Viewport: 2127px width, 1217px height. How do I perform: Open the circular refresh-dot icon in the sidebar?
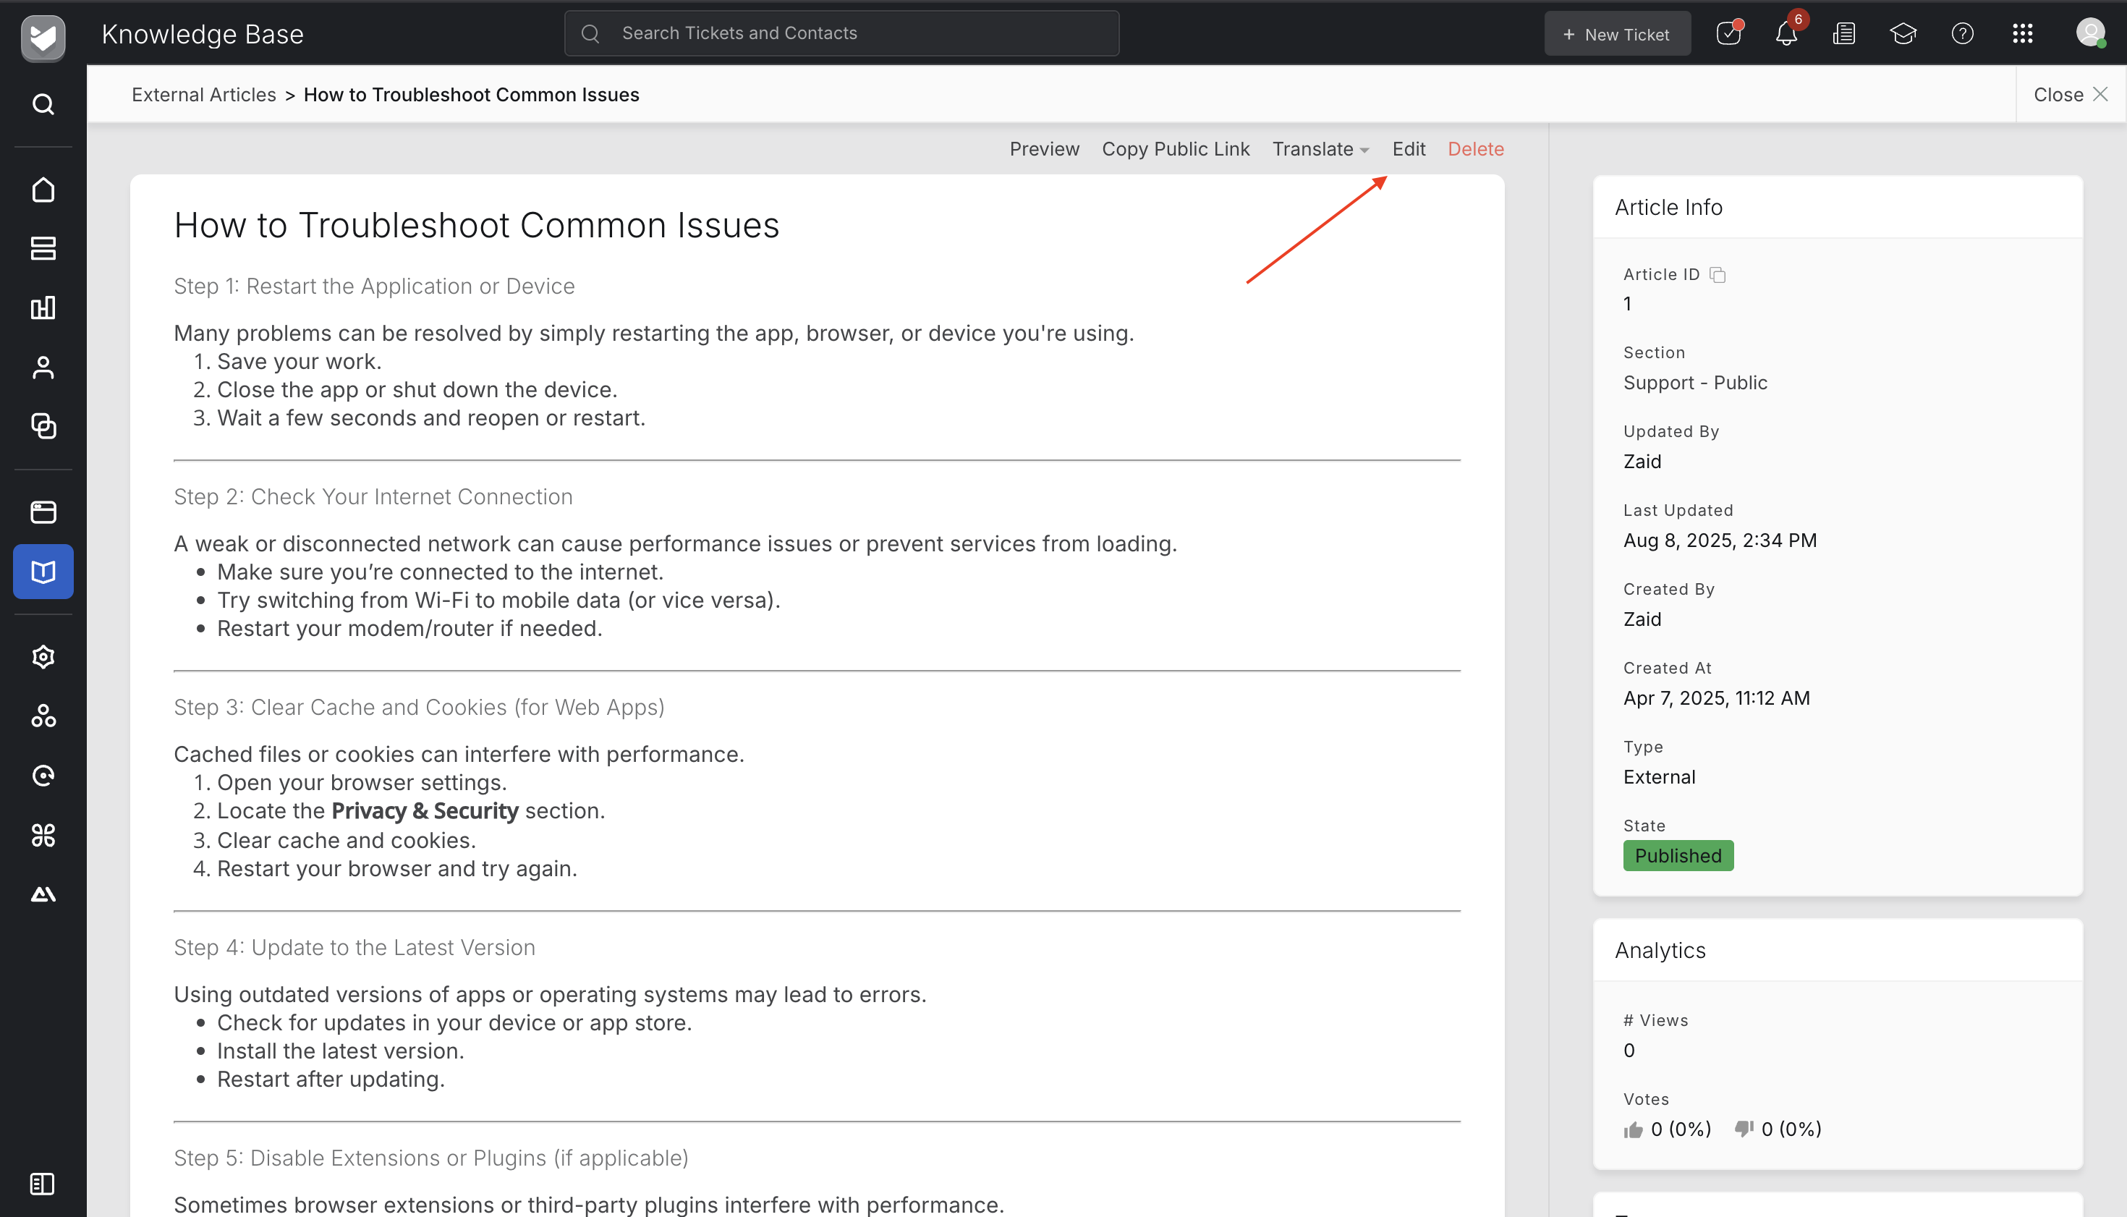(x=43, y=776)
